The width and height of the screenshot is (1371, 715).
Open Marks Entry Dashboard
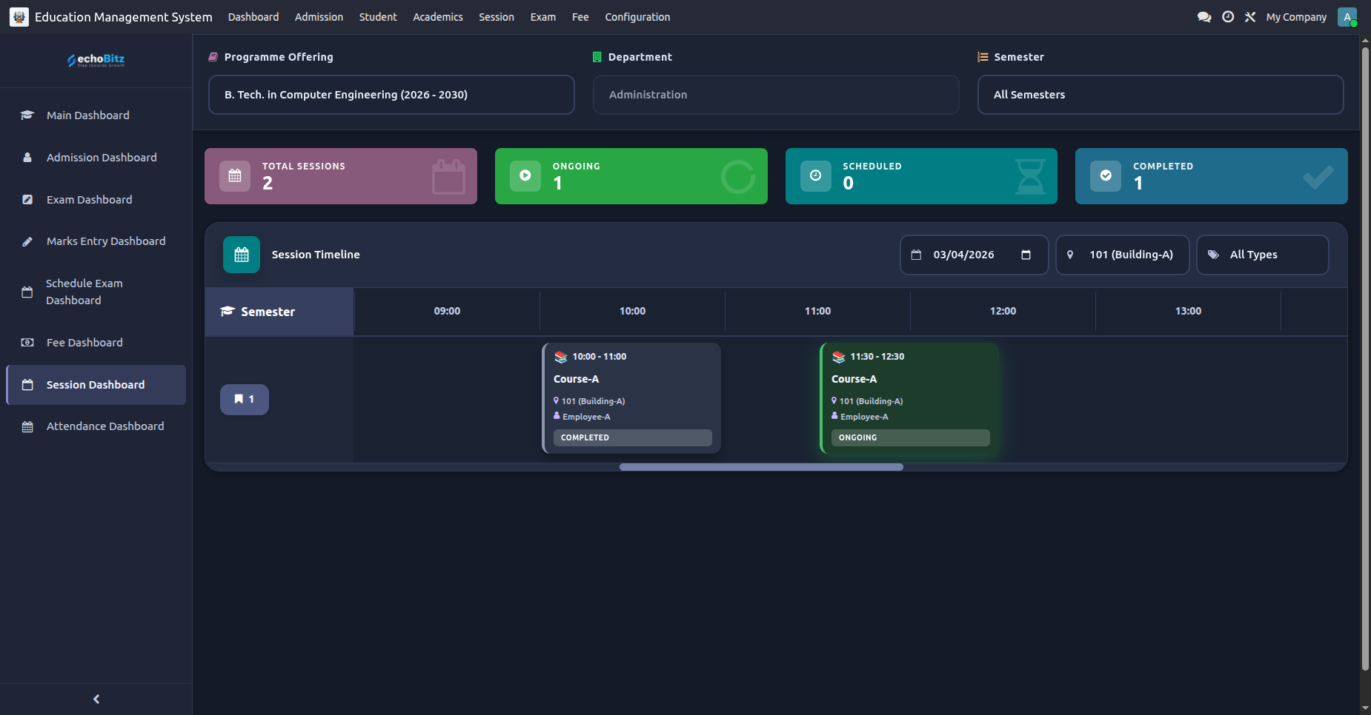pyautogui.click(x=96, y=241)
